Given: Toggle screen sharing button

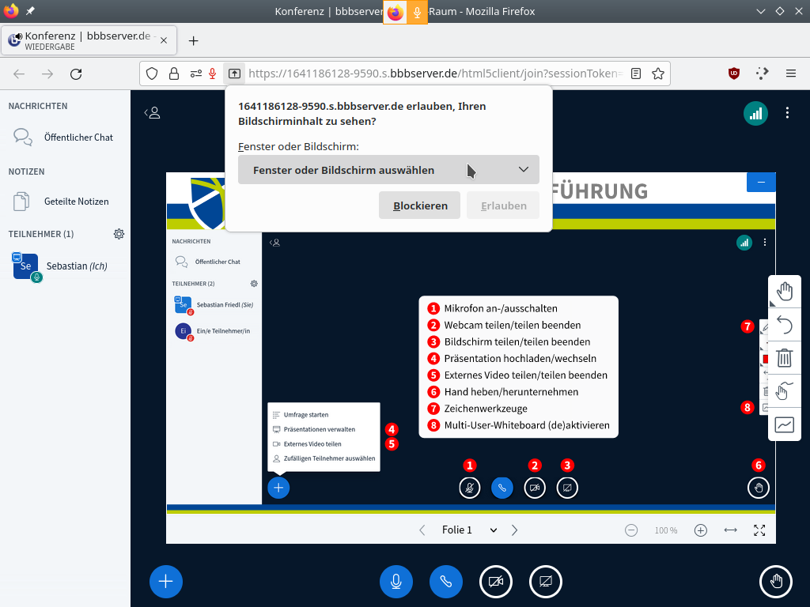Looking at the screenshot, I should click(x=546, y=582).
